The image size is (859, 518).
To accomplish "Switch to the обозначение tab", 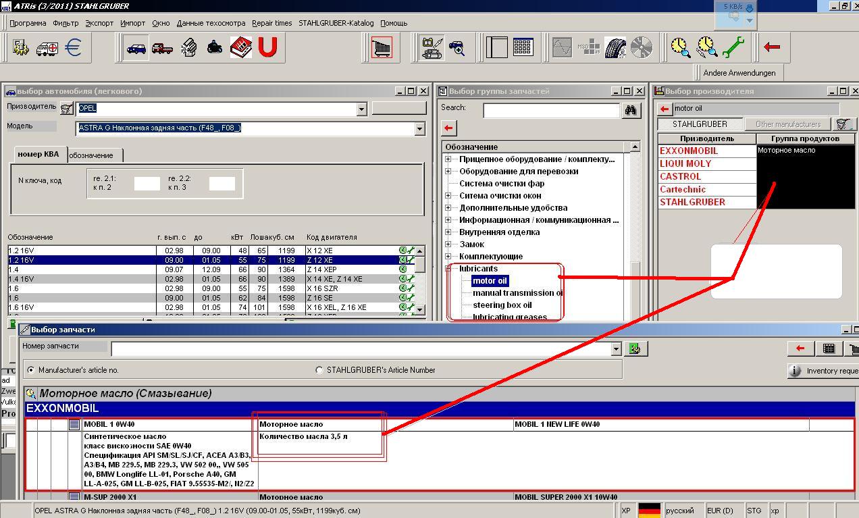I will 91,155.
